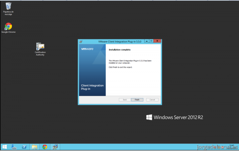Click the 'Click Finish to exit the wizard' text
239x151 pixels.
(120, 67)
